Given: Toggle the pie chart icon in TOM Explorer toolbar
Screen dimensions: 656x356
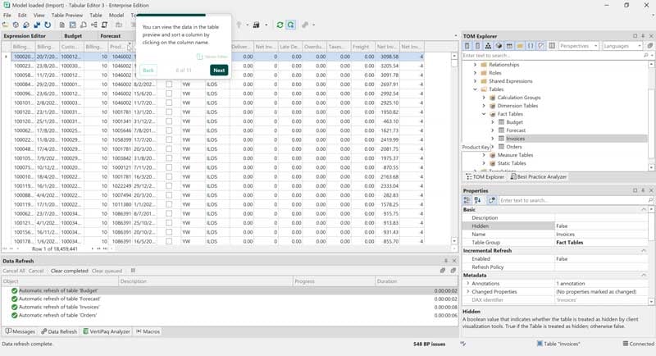Looking at the screenshot, I should pyautogui.click(x=499, y=46).
